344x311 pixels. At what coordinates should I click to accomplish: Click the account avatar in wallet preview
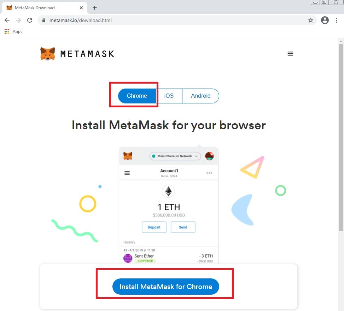209,156
